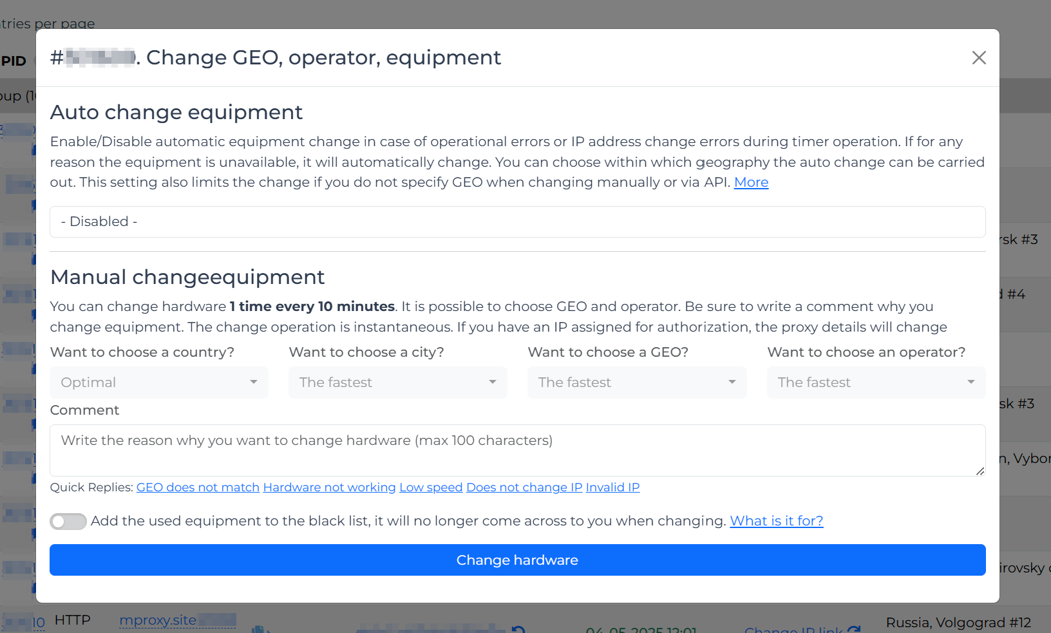Image resolution: width=1051 pixels, height=633 pixels.
Task: Click the comment box resize handle
Action: tap(980, 471)
